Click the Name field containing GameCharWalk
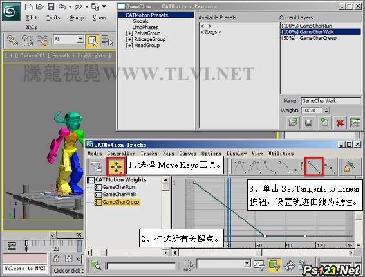 tap(331, 101)
